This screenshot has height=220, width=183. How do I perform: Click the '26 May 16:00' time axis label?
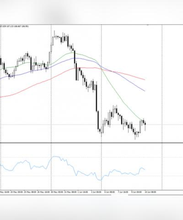44,192
